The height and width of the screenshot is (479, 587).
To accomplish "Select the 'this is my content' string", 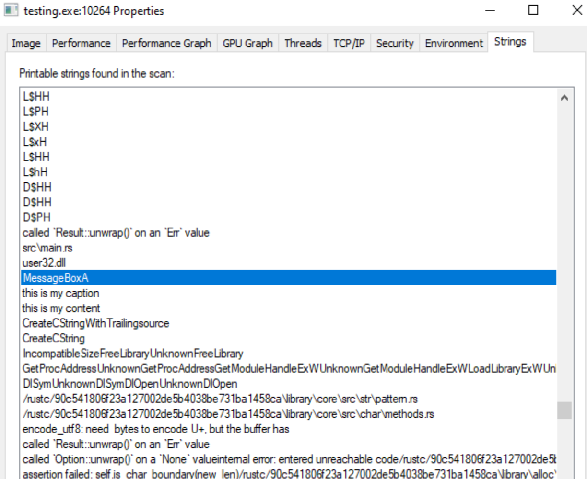I will coord(61,308).
